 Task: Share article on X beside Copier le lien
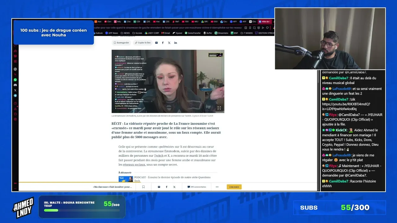point(169,43)
